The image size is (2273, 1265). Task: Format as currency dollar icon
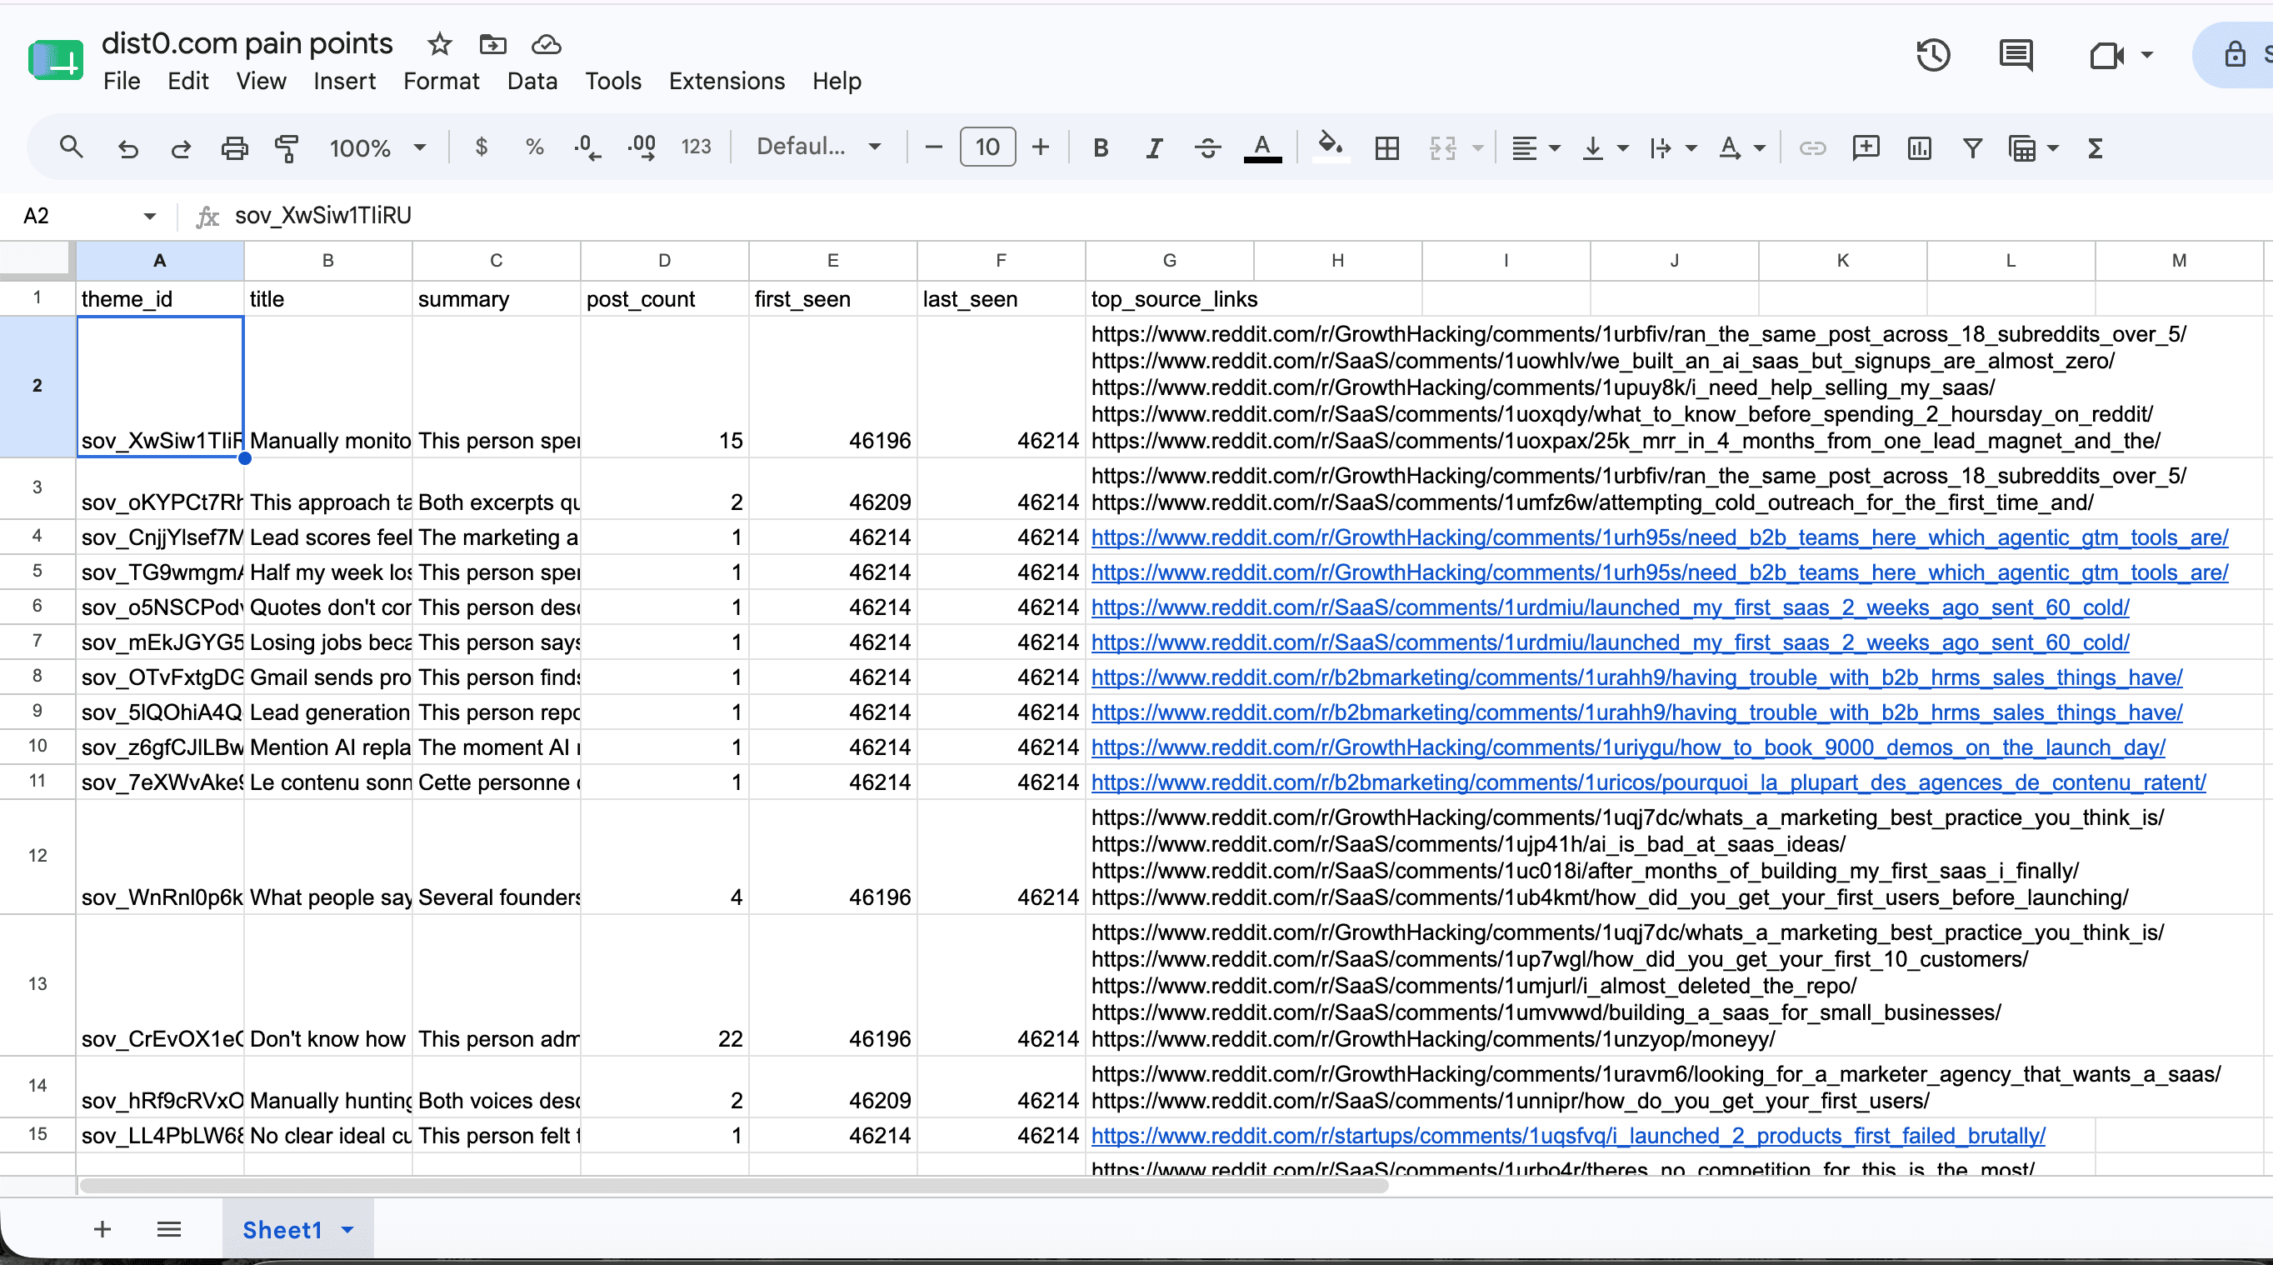pyautogui.click(x=481, y=147)
